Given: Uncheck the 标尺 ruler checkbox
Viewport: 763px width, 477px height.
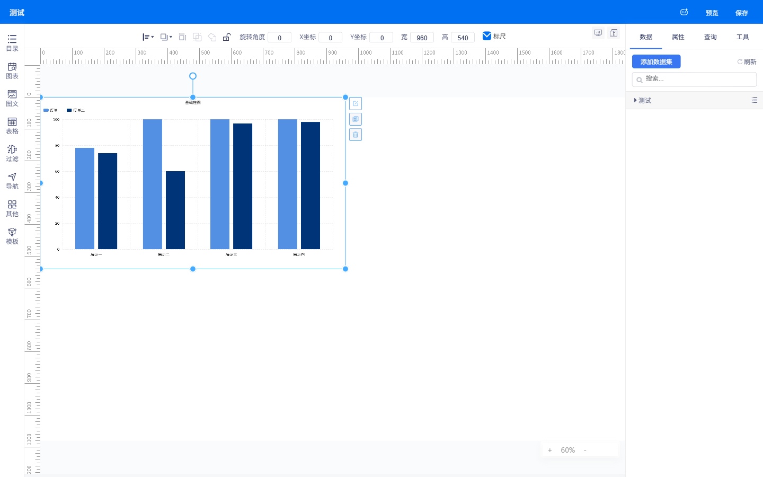Looking at the screenshot, I should point(487,36).
